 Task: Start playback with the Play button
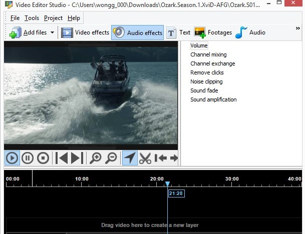[12, 158]
